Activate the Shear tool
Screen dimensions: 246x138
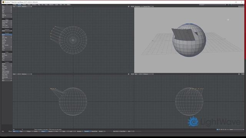tap(7, 43)
